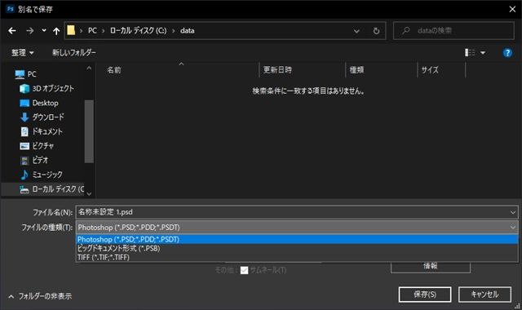Open 3D オブジェクト folder in the sidebar
Viewport: 522px width, 310px height.
pyautogui.click(x=53, y=88)
